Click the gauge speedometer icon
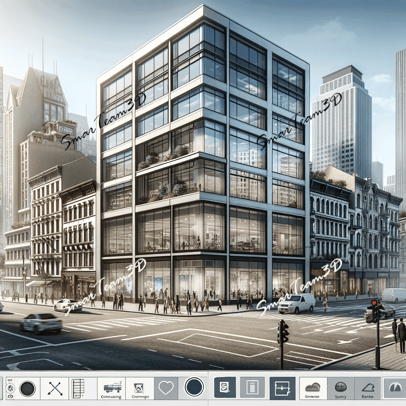The height and width of the screenshot is (406, 406). tap(395, 388)
